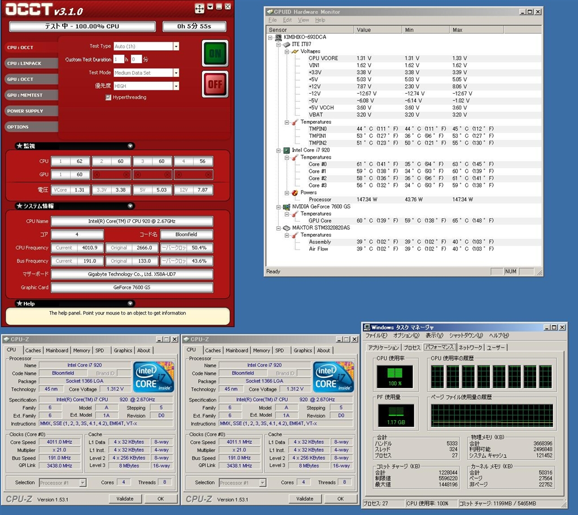Open the Test Mode dropdown
The height and width of the screenshot is (515, 578).
[176, 73]
